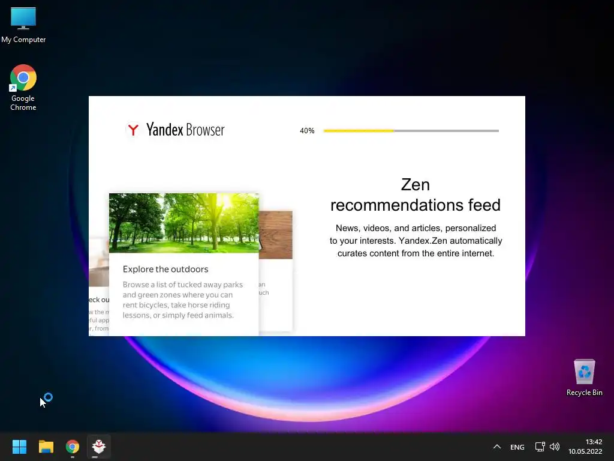Open the volume tray icon

pos(555,447)
